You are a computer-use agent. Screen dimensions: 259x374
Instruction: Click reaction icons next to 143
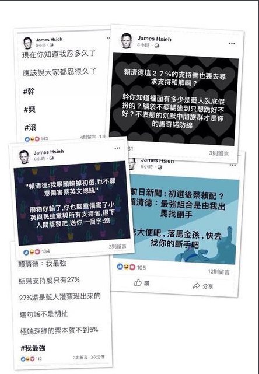pos(32,139)
